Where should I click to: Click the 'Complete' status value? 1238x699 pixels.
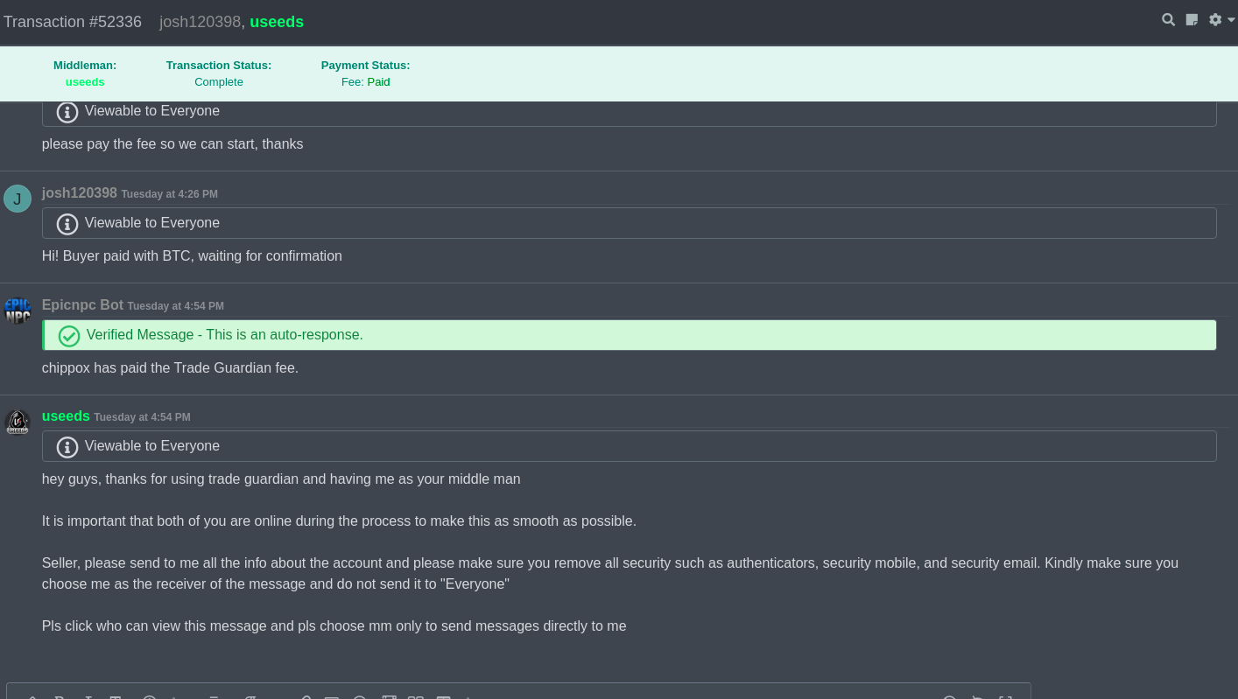coord(219,81)
